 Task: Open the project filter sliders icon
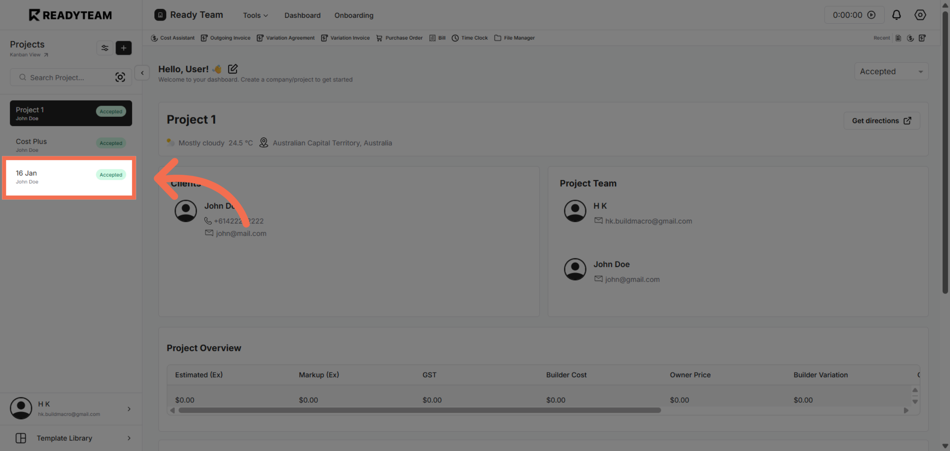104,48
